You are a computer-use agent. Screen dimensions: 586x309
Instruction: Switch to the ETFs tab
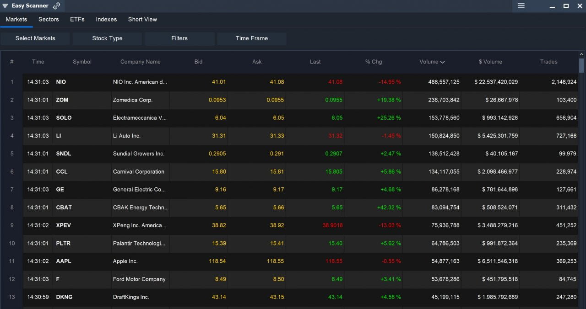[77, 19]
